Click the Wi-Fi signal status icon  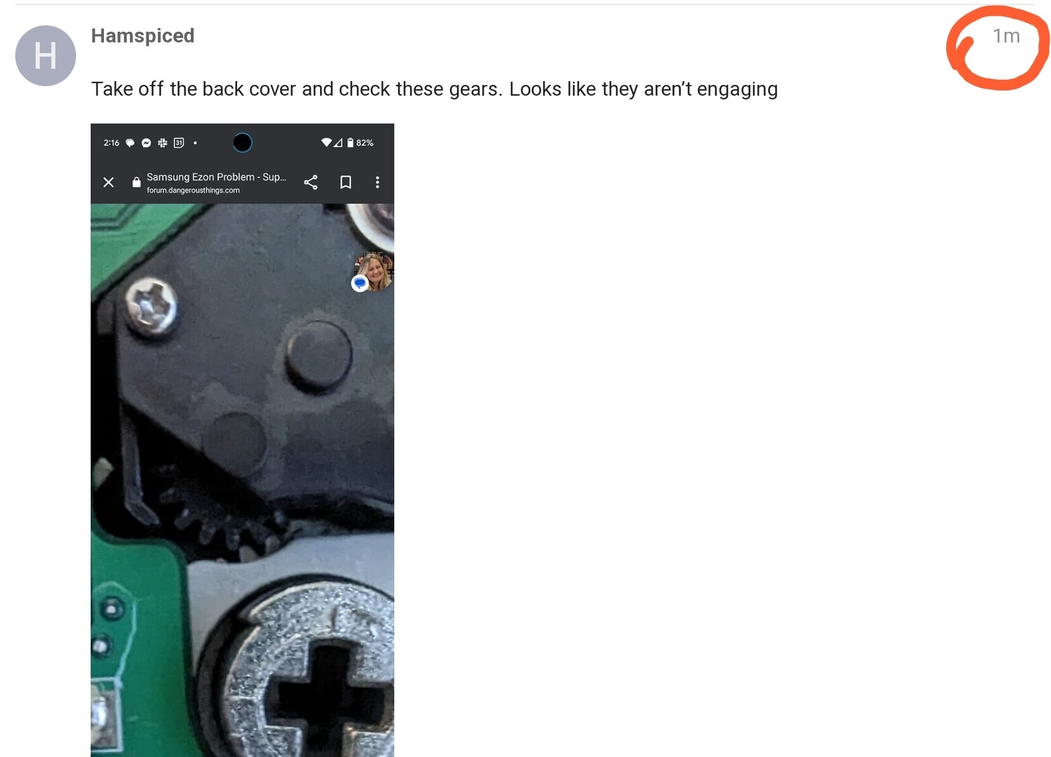point(326,143)
